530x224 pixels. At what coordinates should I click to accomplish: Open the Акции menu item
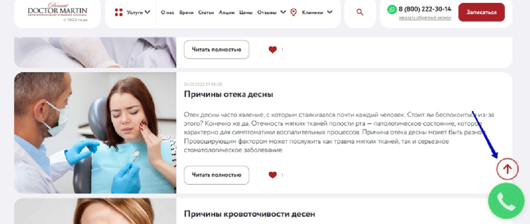(x=227, y=12)
